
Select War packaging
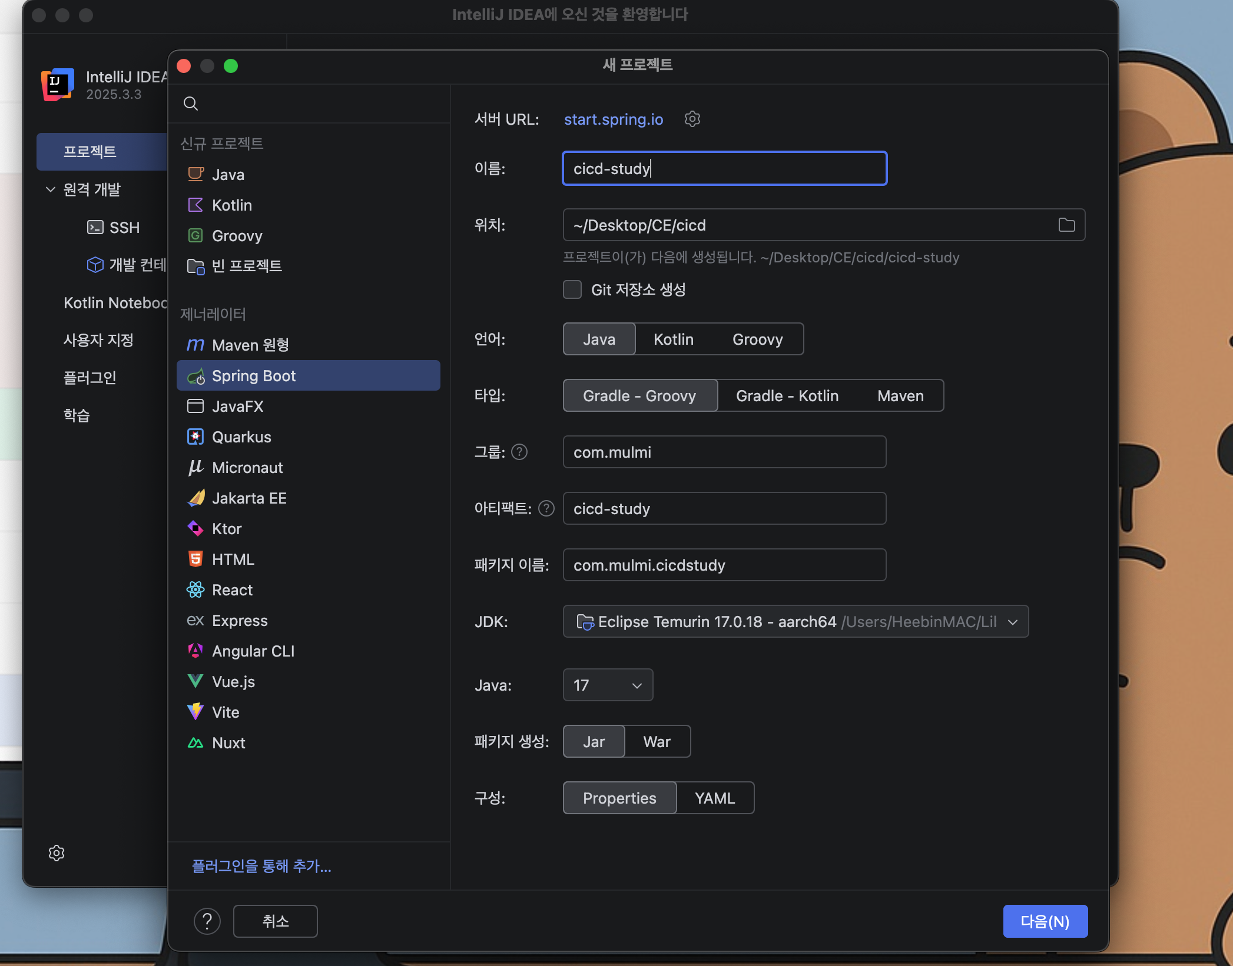coord(657,741)
